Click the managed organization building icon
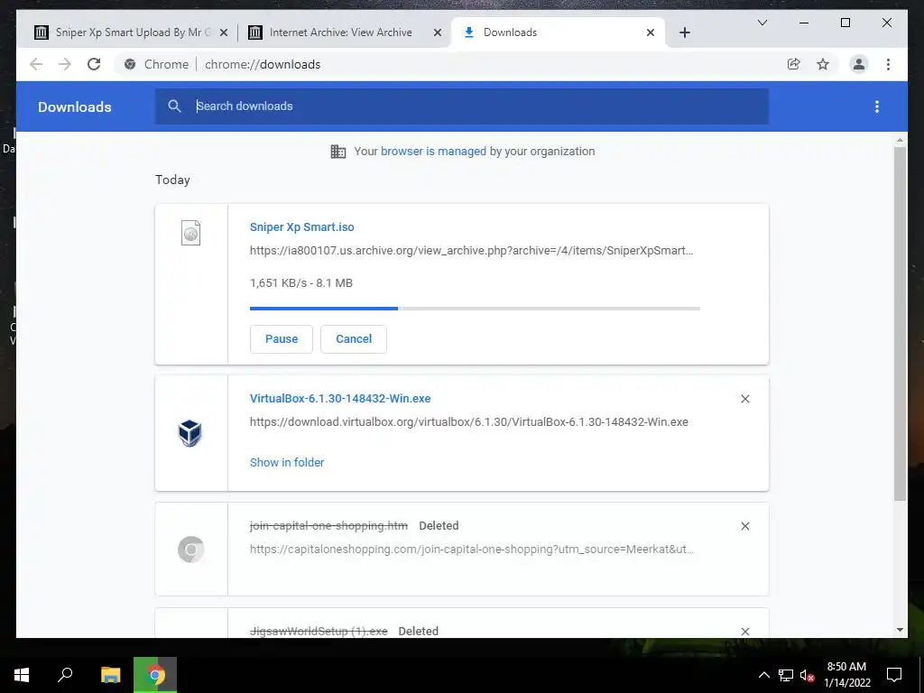Image resolution: width=924 pixels, height=693 pixels. coord(338,152)
